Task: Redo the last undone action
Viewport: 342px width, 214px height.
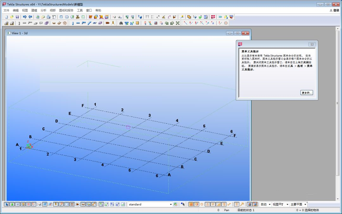Action: pyautogui.click(x=30, y=17)
